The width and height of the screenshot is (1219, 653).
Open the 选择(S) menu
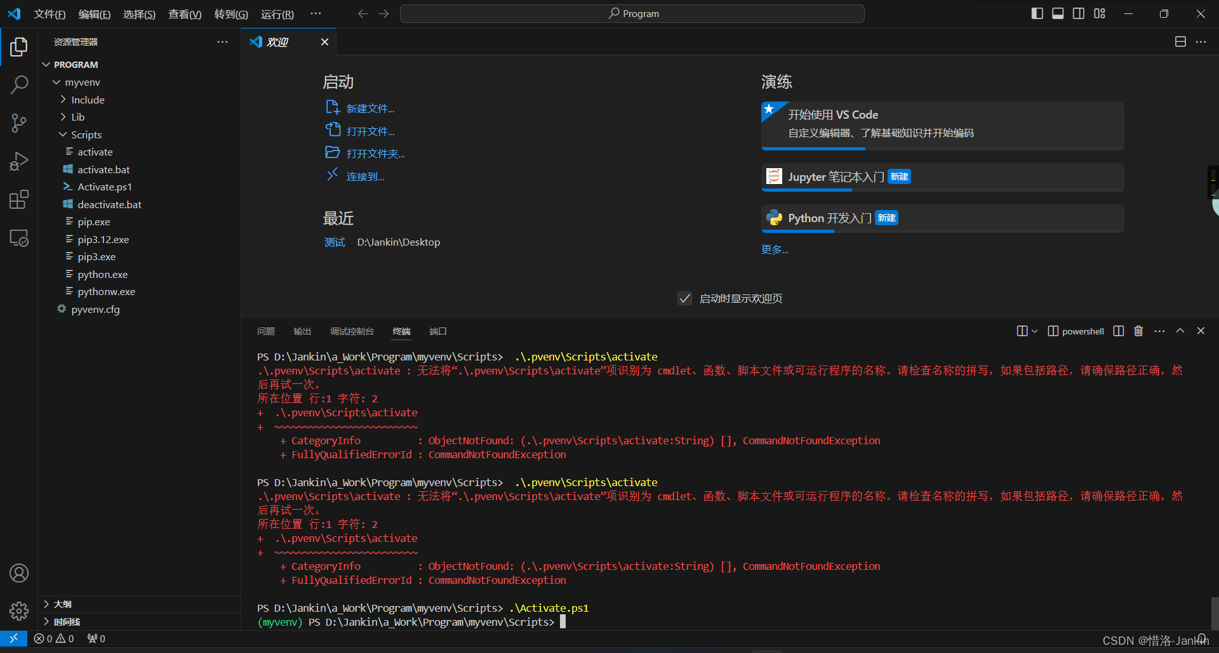pyautogui.click(x=139, y=14)
